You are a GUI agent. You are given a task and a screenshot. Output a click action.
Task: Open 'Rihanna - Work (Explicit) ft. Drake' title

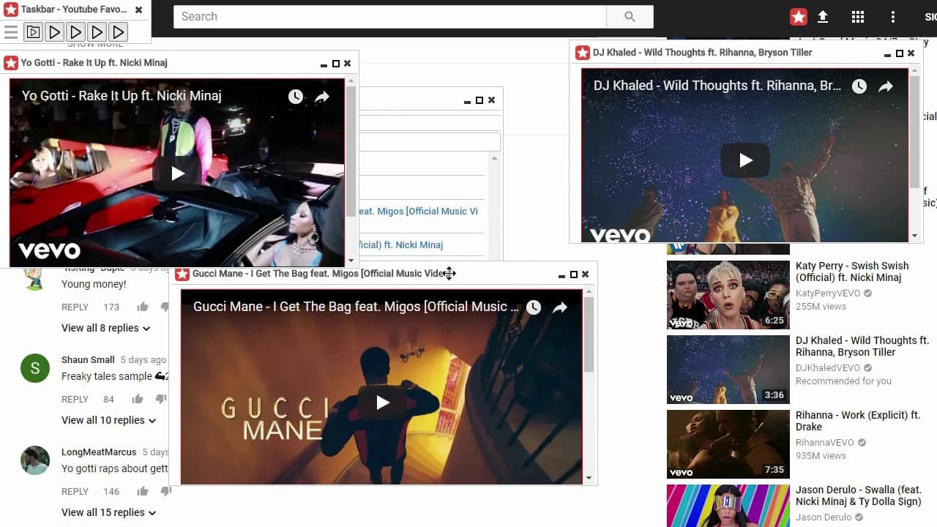coord(858,421)
